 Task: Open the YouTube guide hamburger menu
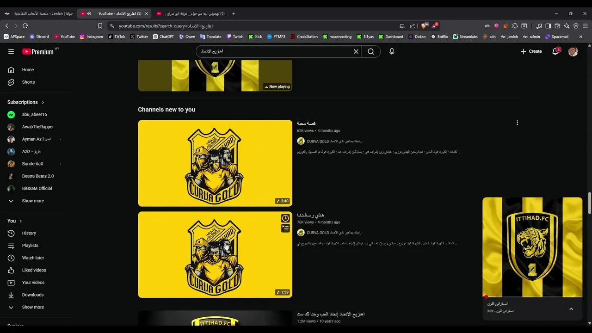(11, 51)
